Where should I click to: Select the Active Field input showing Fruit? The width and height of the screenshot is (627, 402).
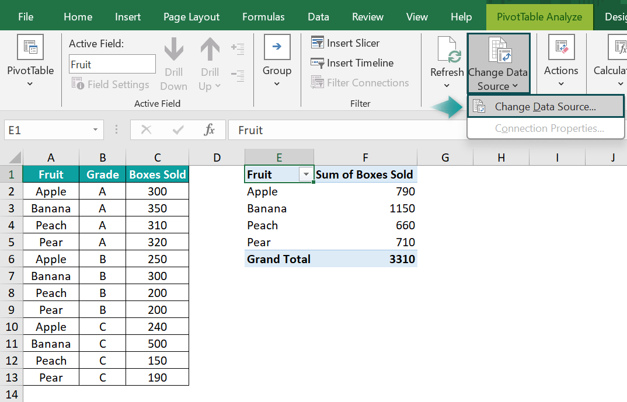[112, 64]
